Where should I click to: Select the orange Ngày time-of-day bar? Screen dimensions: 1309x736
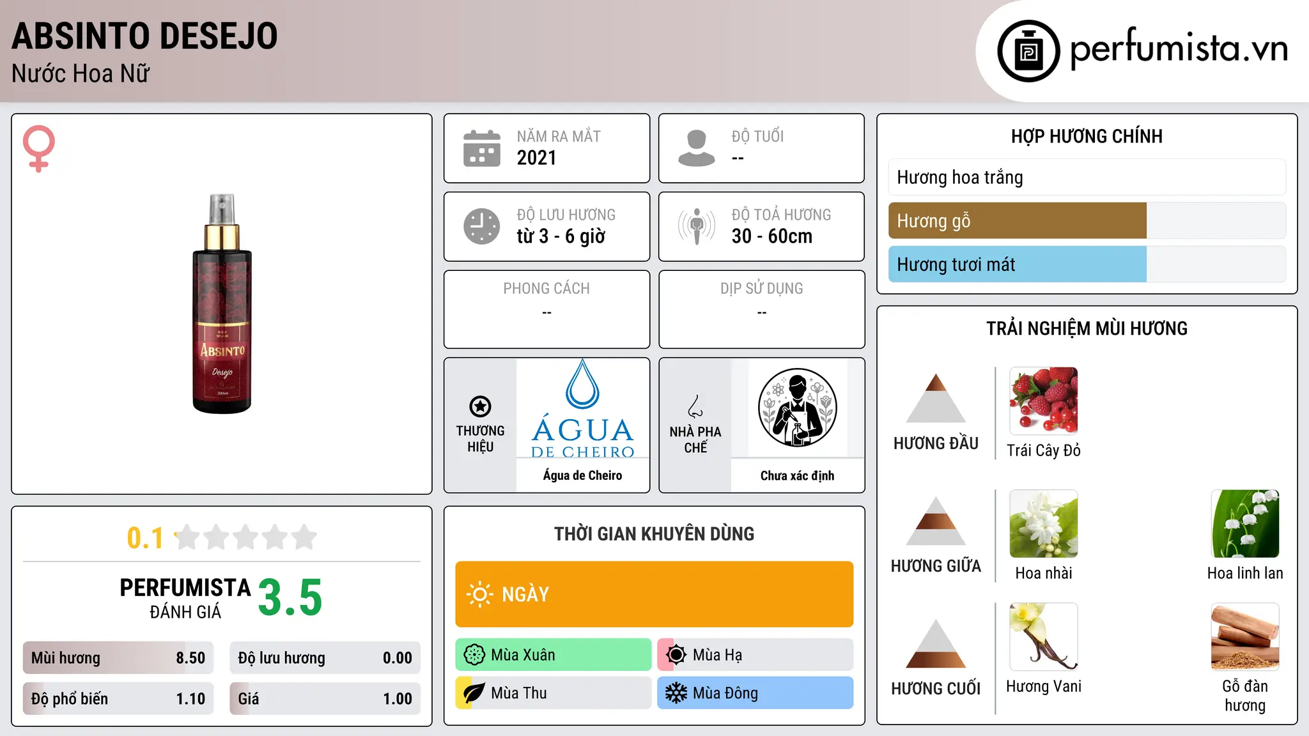tap(654, 594)
